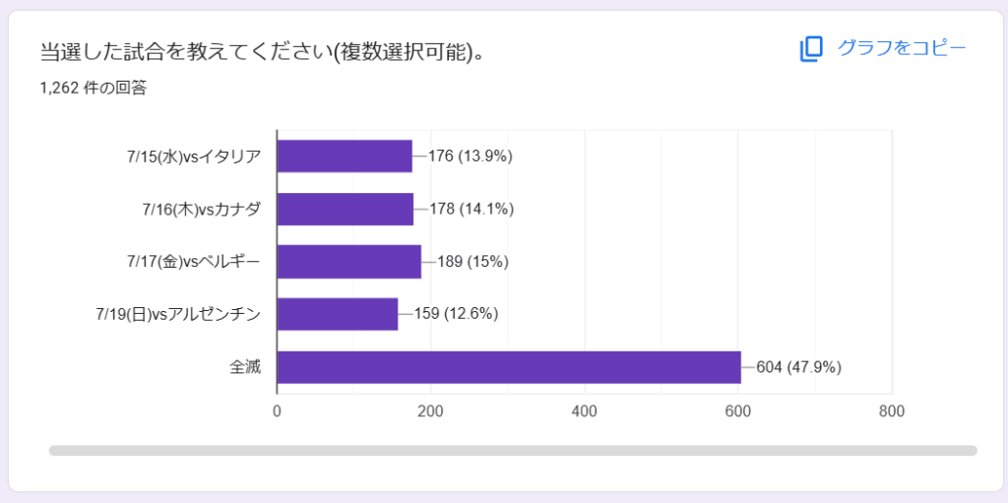Select the 178 (14.1%) value label
Viewport: 1008px width, 503px height.
(x=472, y=209)
